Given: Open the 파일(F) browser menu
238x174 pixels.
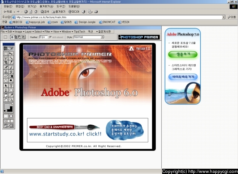Looking at the screenshot, I should pos(8,6).
